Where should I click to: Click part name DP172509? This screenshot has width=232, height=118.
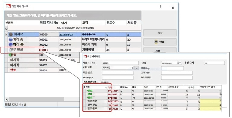[114, 109]
